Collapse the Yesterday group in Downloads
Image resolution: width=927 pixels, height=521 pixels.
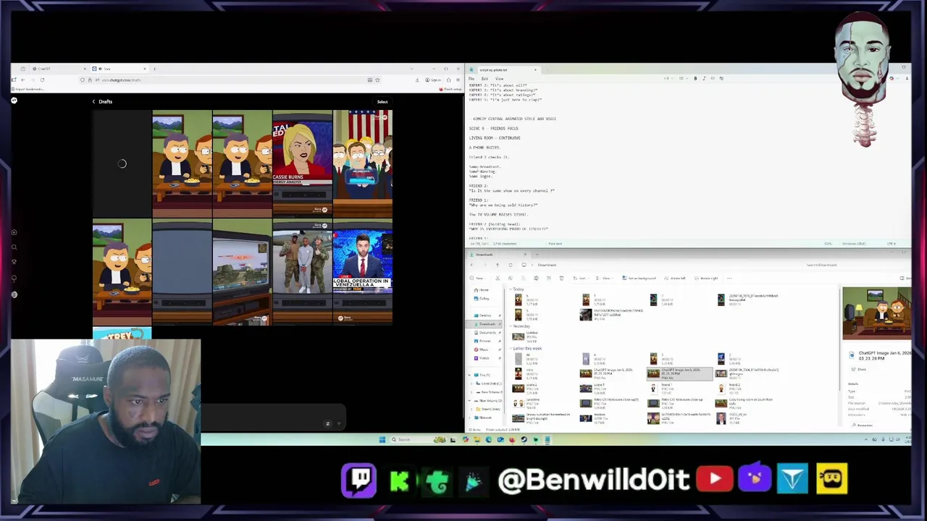511,326
